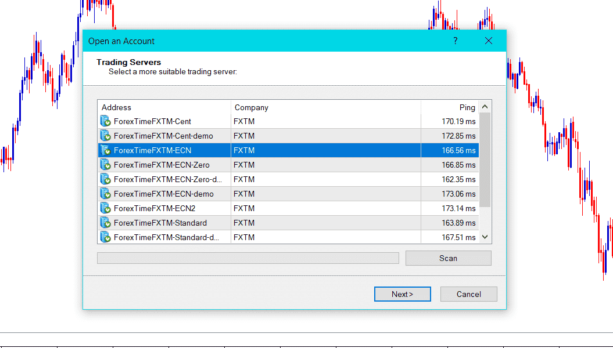Click the 170.19 ms ping value
The height and width of the screenshot is (348, 613).
tap(458, 121)
